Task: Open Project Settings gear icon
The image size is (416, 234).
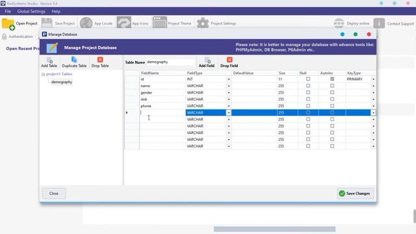Action: point(203,23)
